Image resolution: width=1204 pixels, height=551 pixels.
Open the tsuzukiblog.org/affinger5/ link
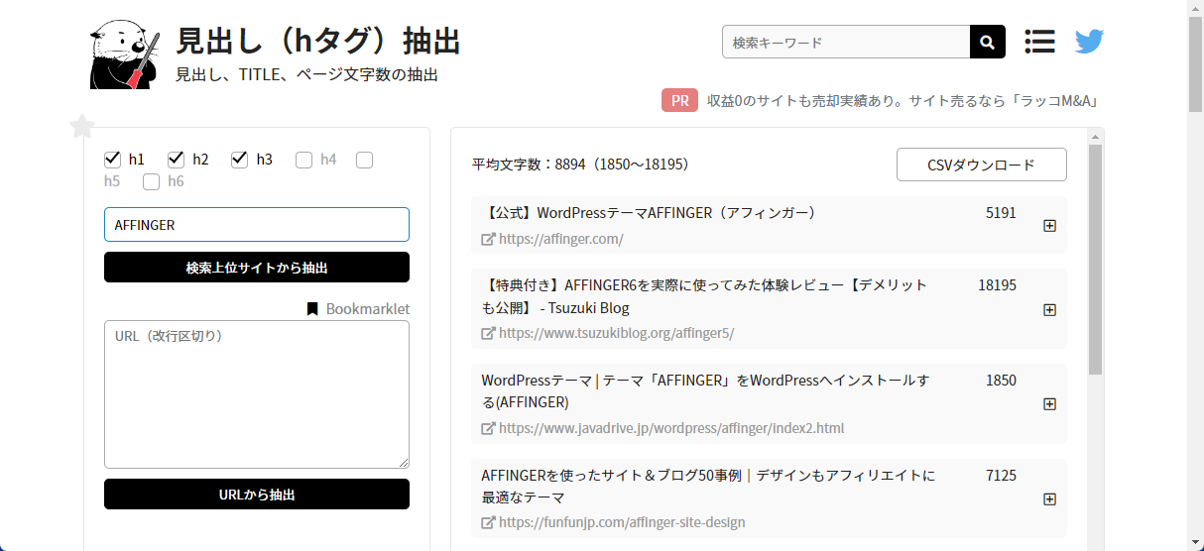[616, 333]
